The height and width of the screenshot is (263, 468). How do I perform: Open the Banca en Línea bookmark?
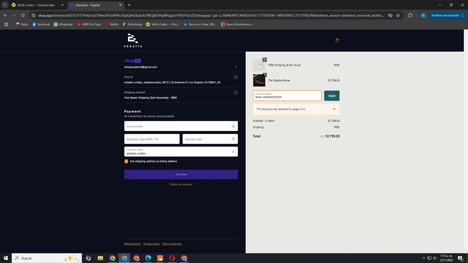(200, 24)
